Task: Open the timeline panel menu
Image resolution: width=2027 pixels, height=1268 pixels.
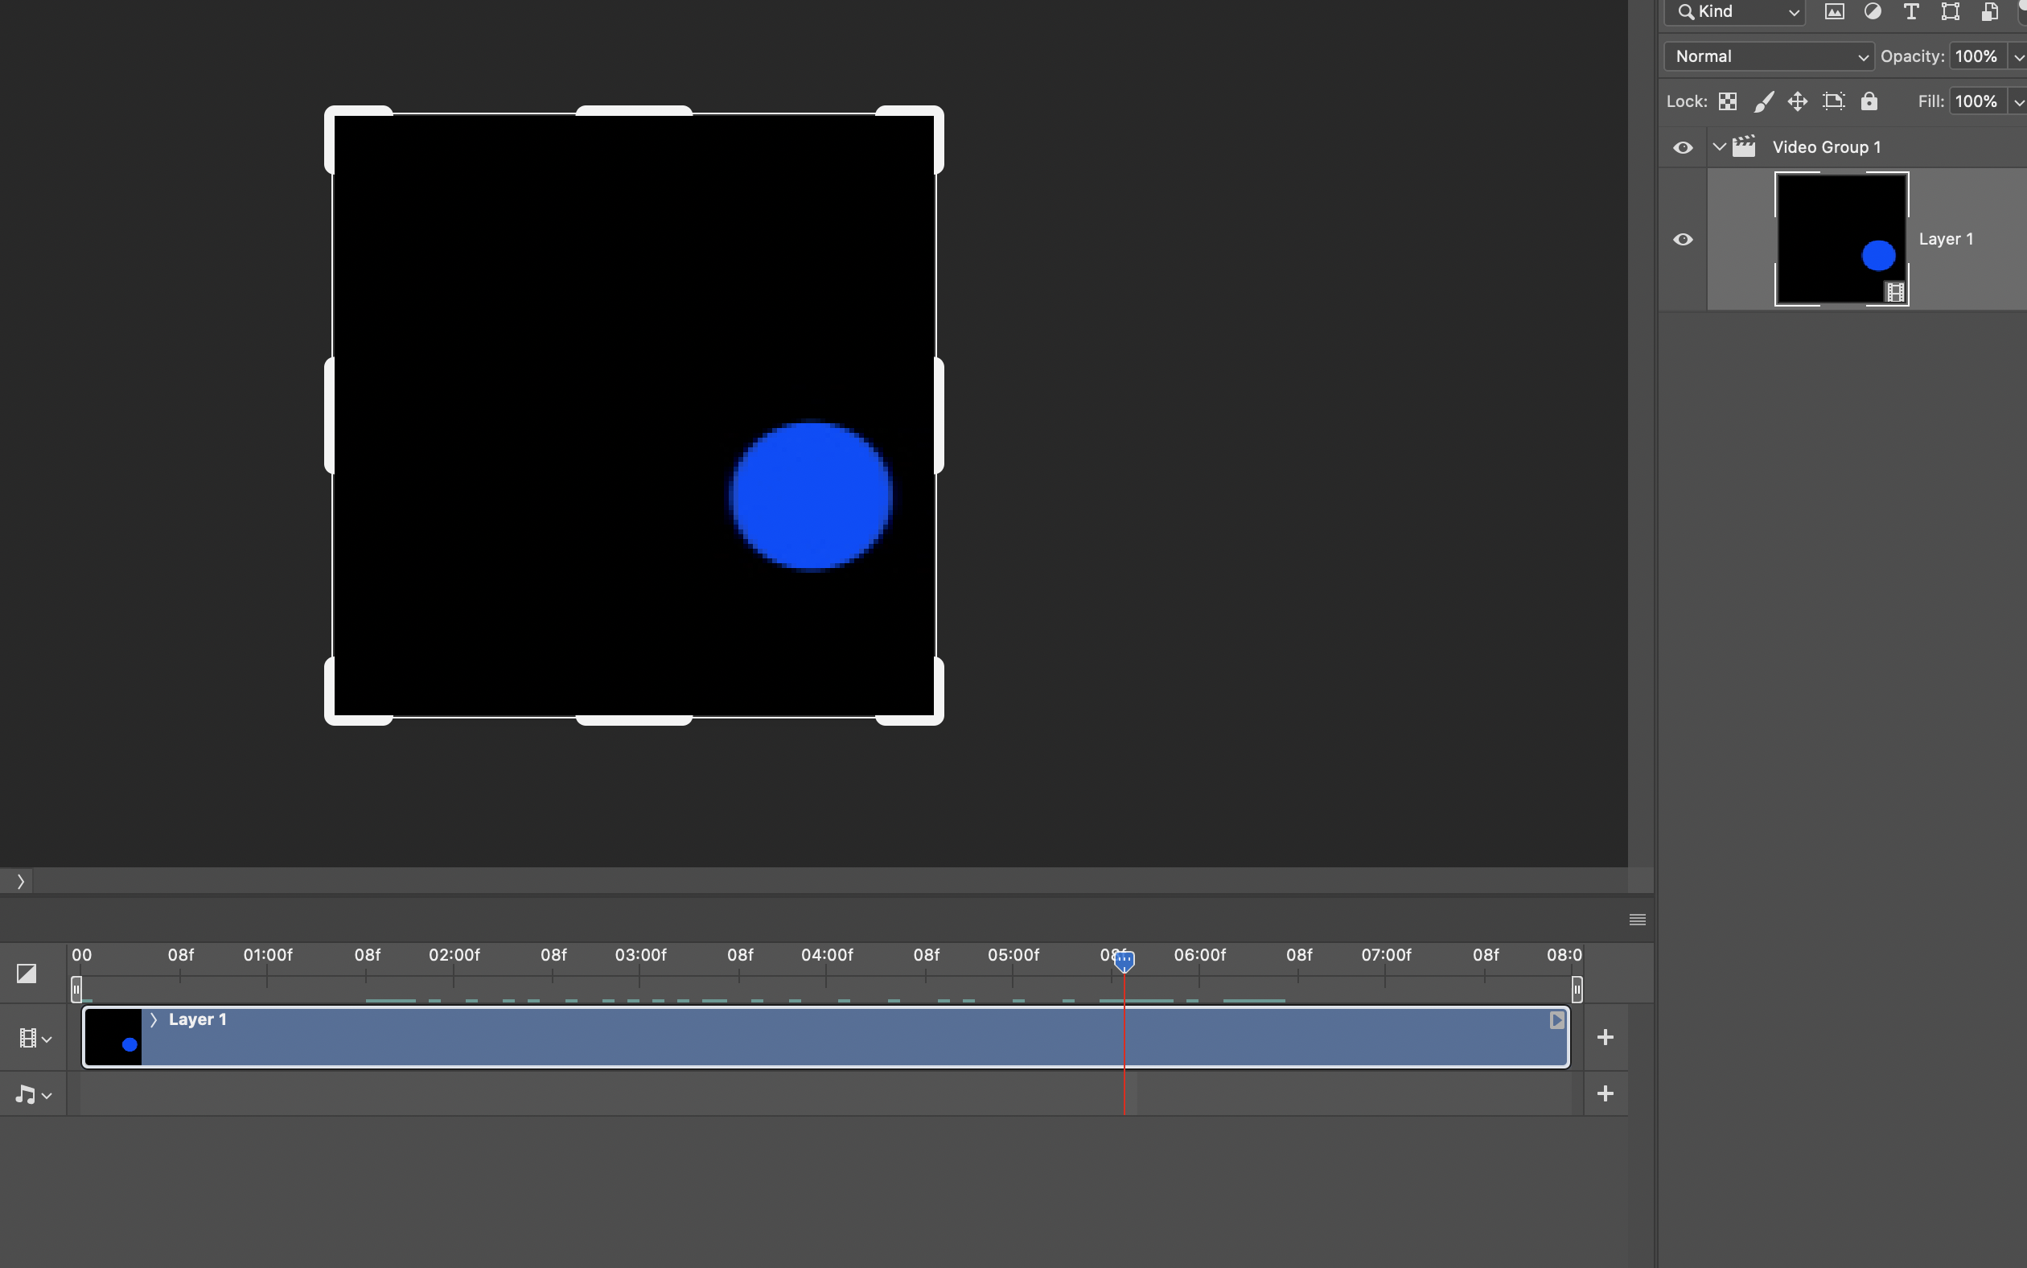Action: coord(1637,920)
